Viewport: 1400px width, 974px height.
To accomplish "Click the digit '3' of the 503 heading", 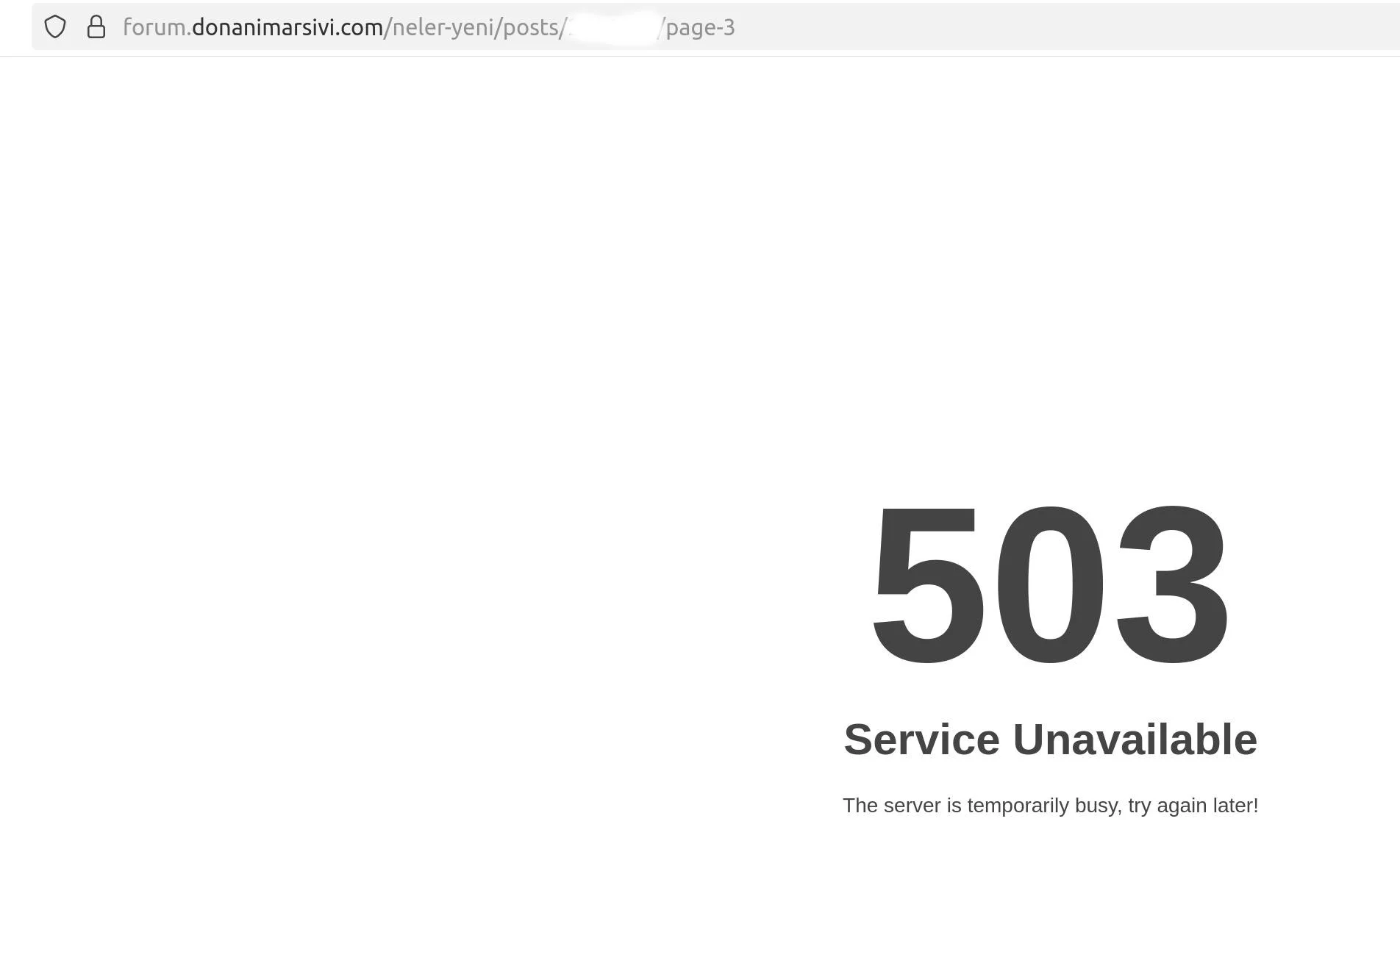I will coord(1172,584).
